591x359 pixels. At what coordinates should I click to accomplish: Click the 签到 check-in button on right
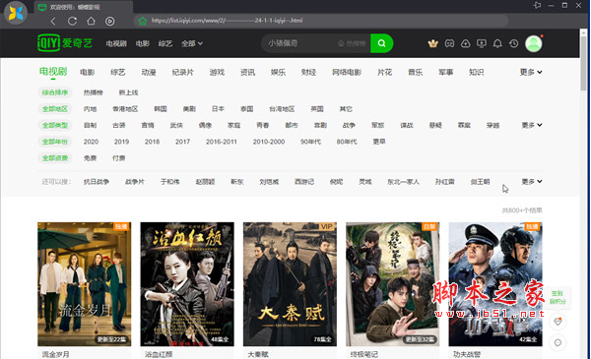(558, 297)
